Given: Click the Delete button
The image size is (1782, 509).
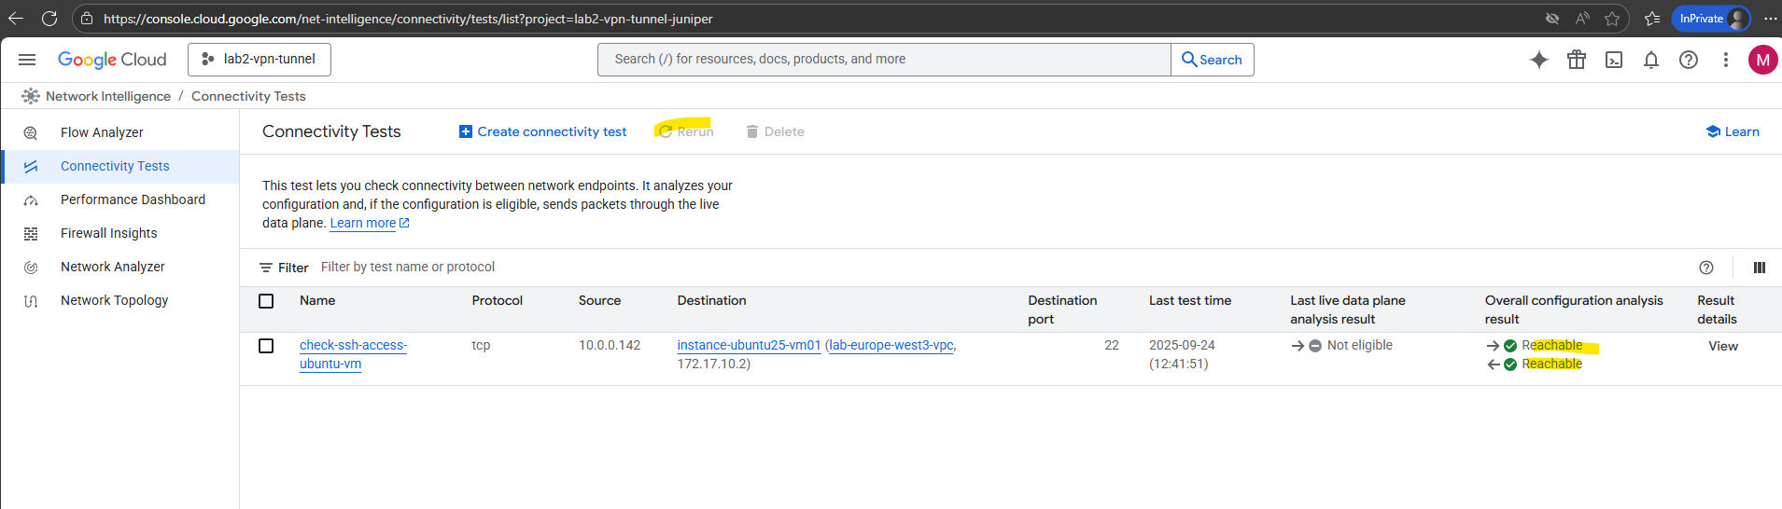Looking at the screenshot, I should pyautogui.click(x=775, y=131).
